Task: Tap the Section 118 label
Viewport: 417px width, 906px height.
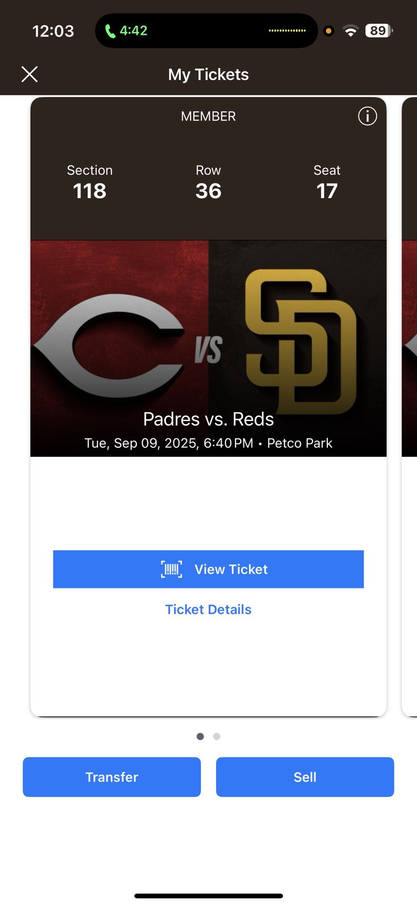Action: click(90, 182)
